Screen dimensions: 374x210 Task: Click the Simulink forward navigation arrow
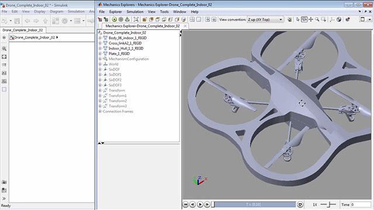click(36, 21)
